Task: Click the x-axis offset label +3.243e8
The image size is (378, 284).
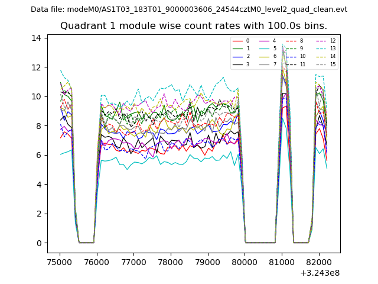Action: (x=321, y=273)
